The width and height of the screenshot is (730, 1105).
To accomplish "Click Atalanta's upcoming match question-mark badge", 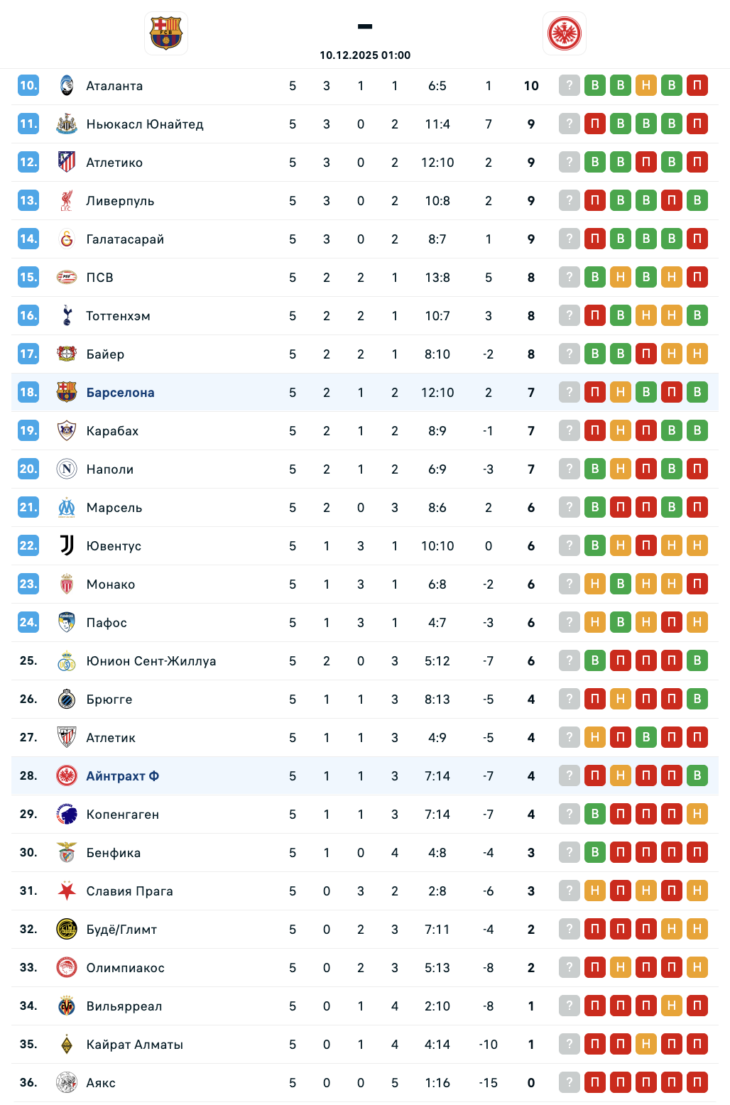I will point(570,86).
